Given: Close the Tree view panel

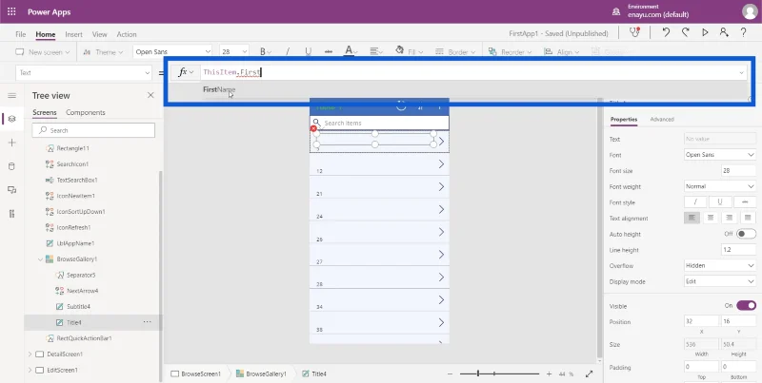Looking at the screenshot, I should point(150,95).
